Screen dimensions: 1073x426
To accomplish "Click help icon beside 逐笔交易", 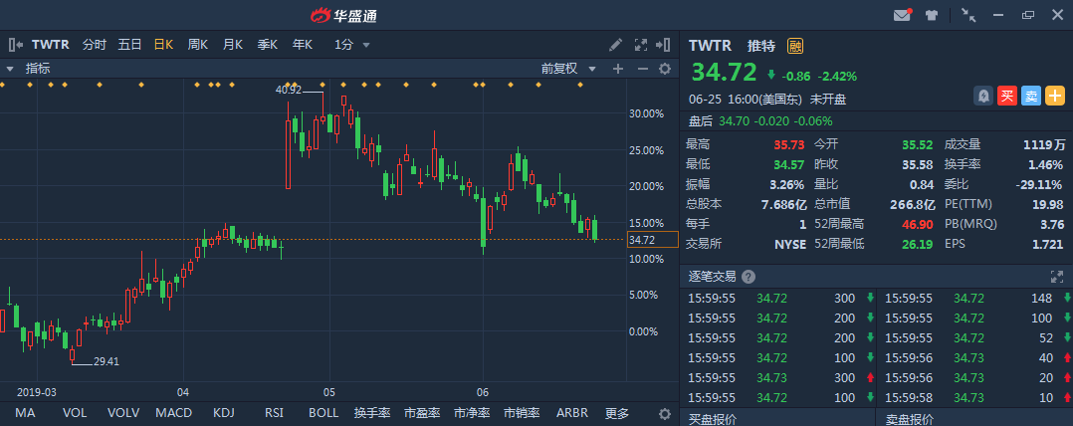I will [749, 277].
